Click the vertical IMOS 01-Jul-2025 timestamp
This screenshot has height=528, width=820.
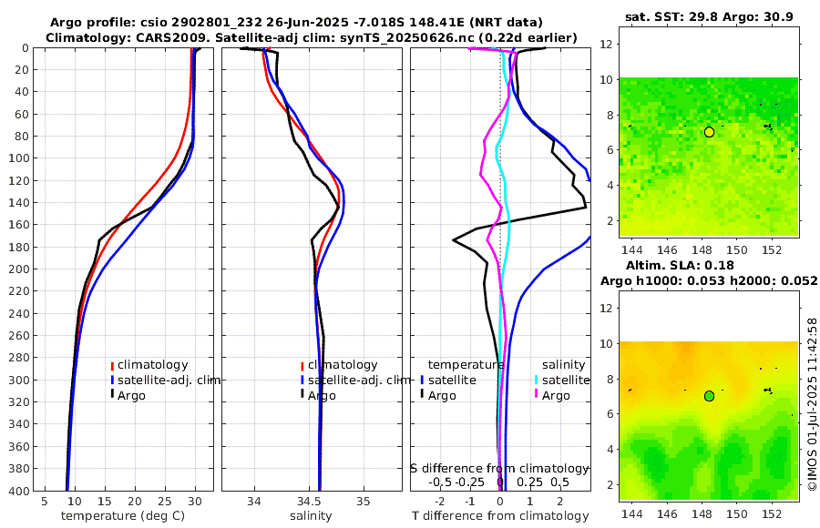pyautogui.click(x=812, y=404)
